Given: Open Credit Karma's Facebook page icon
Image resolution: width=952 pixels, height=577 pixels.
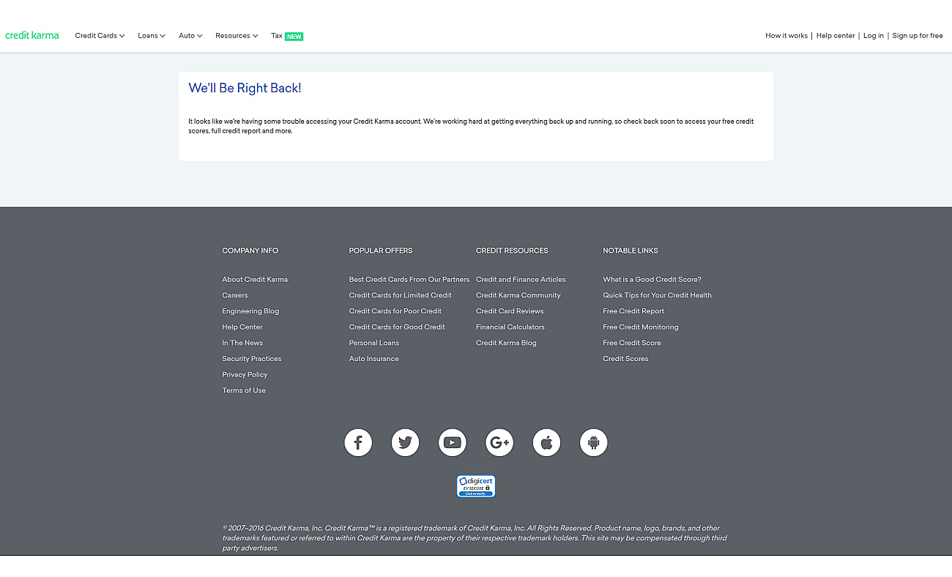Looking at the screenshot, I should 358,442.
